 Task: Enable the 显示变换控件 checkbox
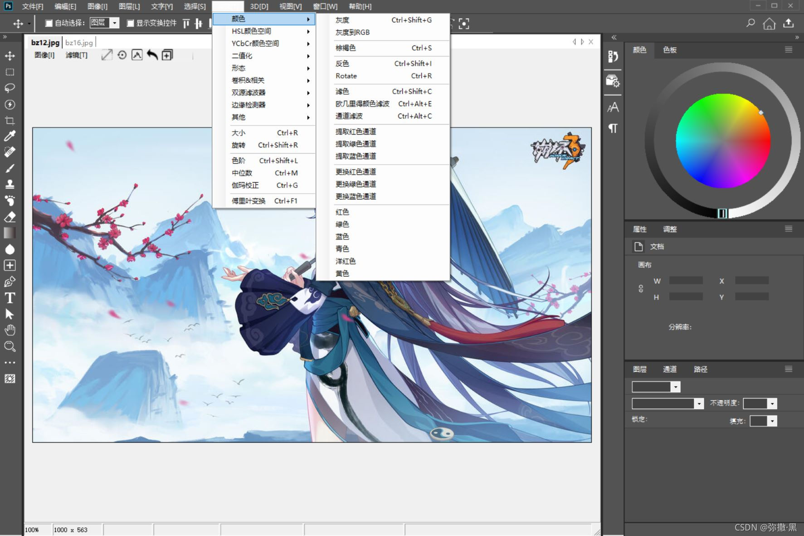130,23
